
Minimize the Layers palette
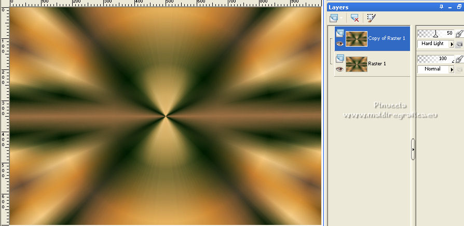[x=451, y=7]
